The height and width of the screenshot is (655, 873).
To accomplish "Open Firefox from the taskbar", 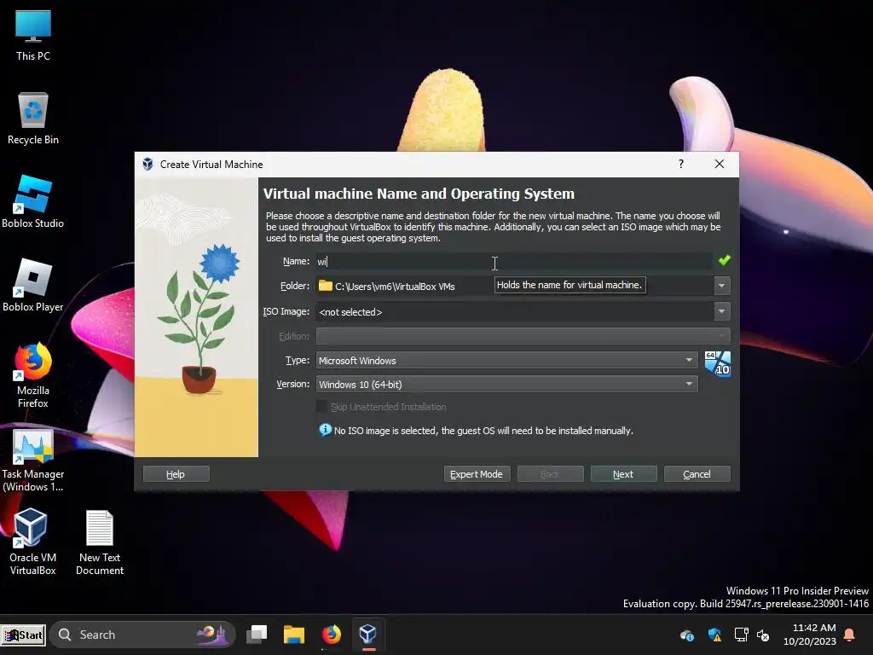I will coord(332,635).
